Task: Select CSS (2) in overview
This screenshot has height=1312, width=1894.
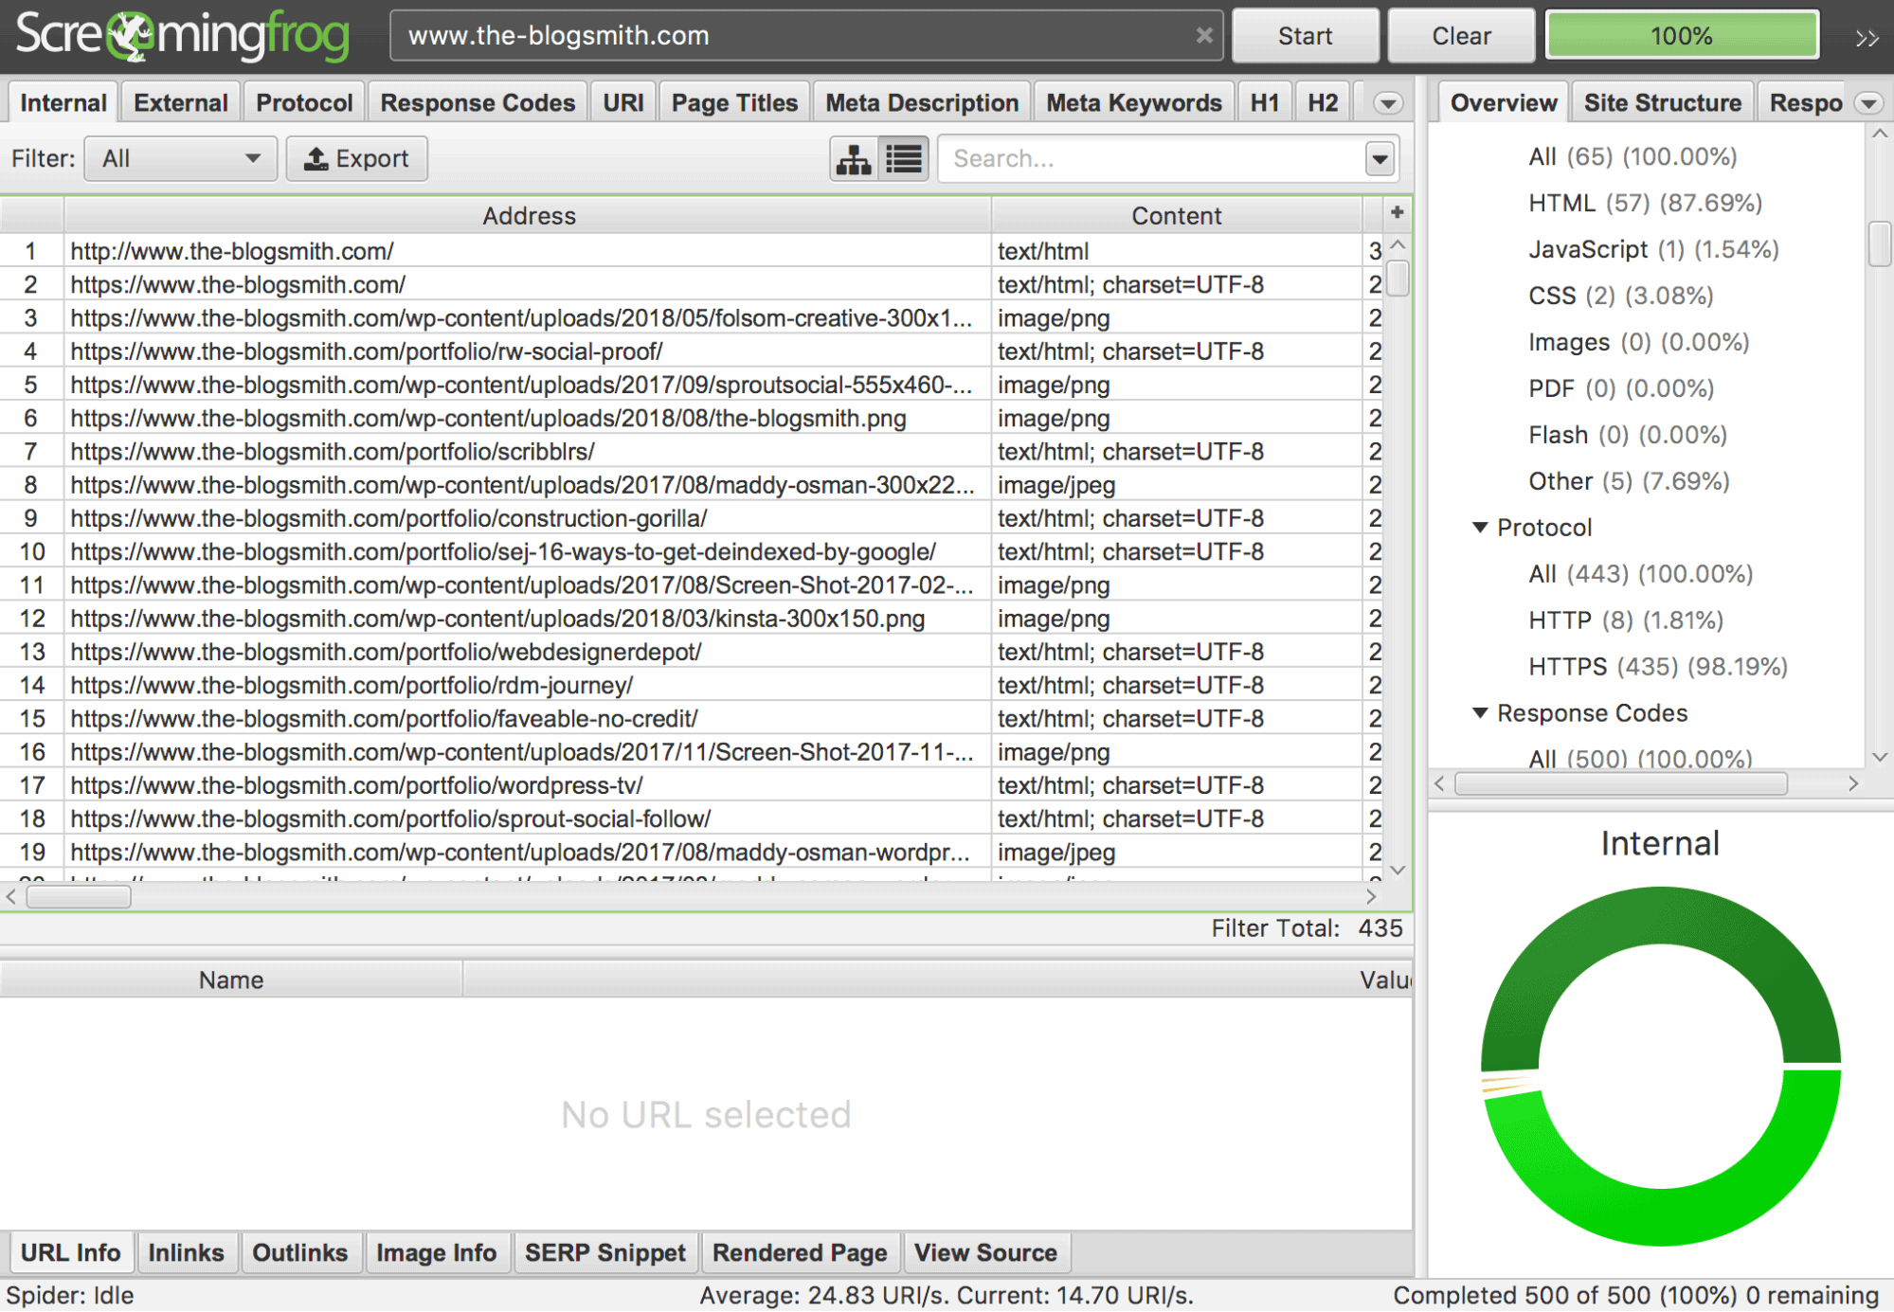Action: pyautogui.click(x=1620, y=296)
